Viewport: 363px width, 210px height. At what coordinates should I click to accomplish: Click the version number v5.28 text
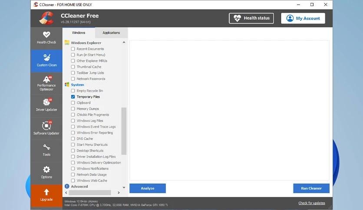click(76, 22)
